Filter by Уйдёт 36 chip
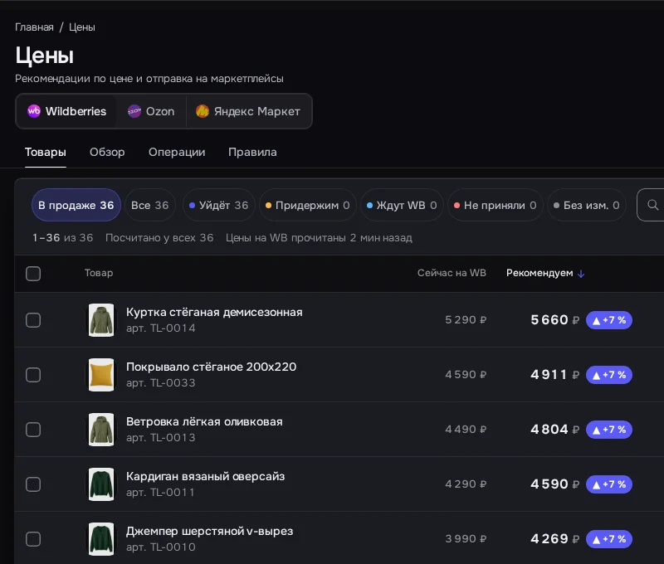 219,205
